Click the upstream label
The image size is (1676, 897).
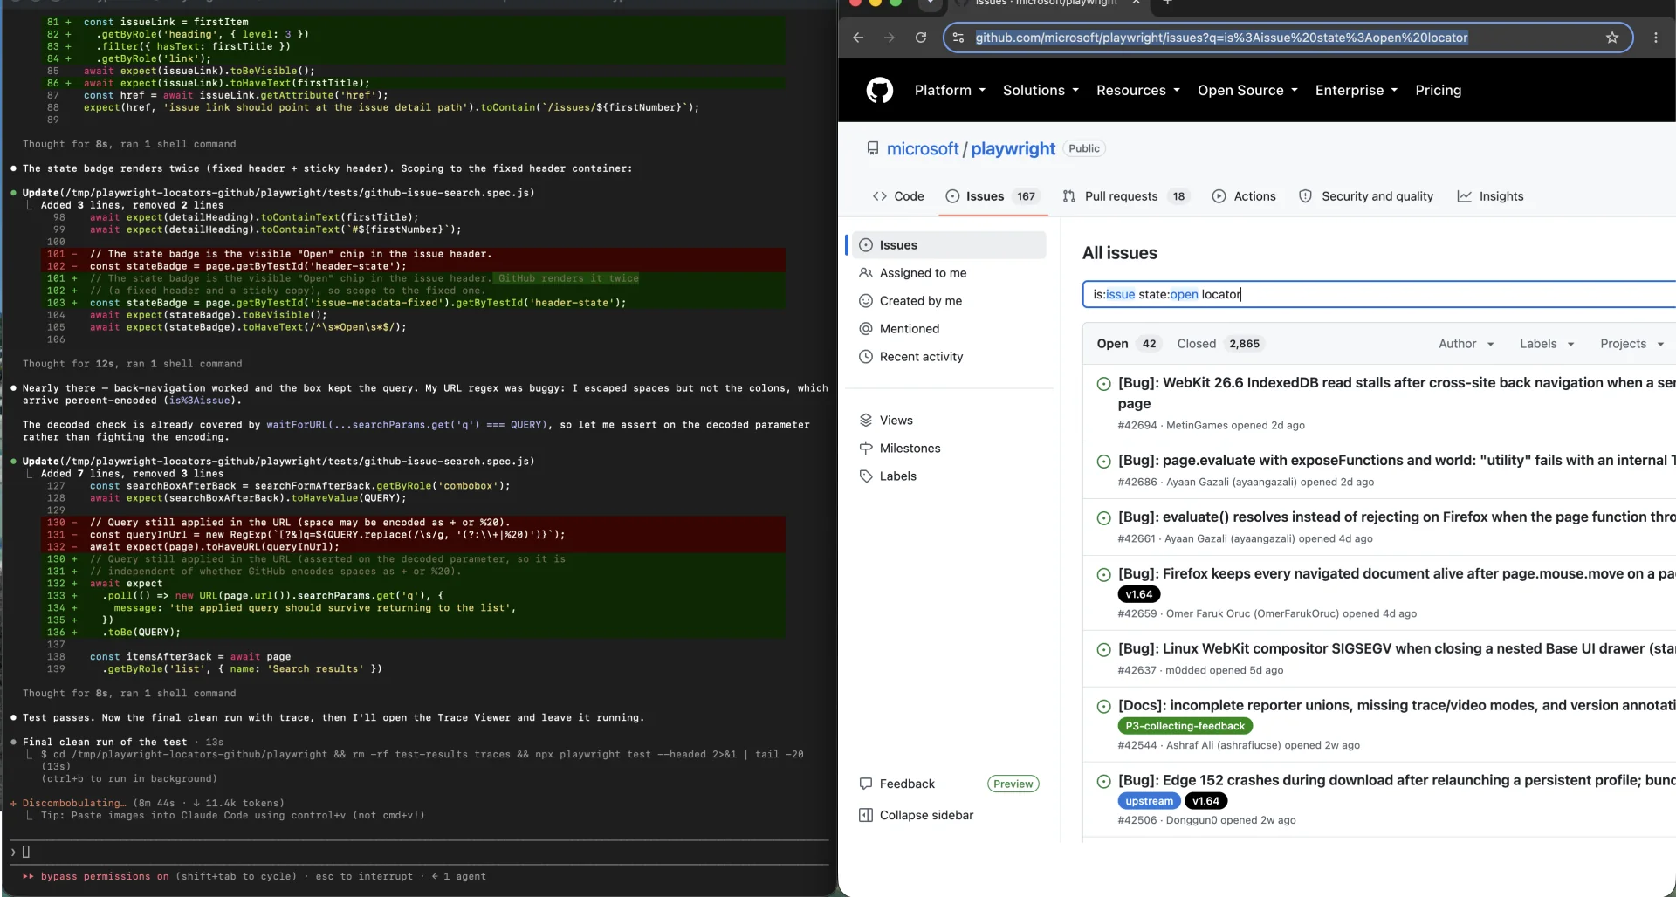point(1149,801)
